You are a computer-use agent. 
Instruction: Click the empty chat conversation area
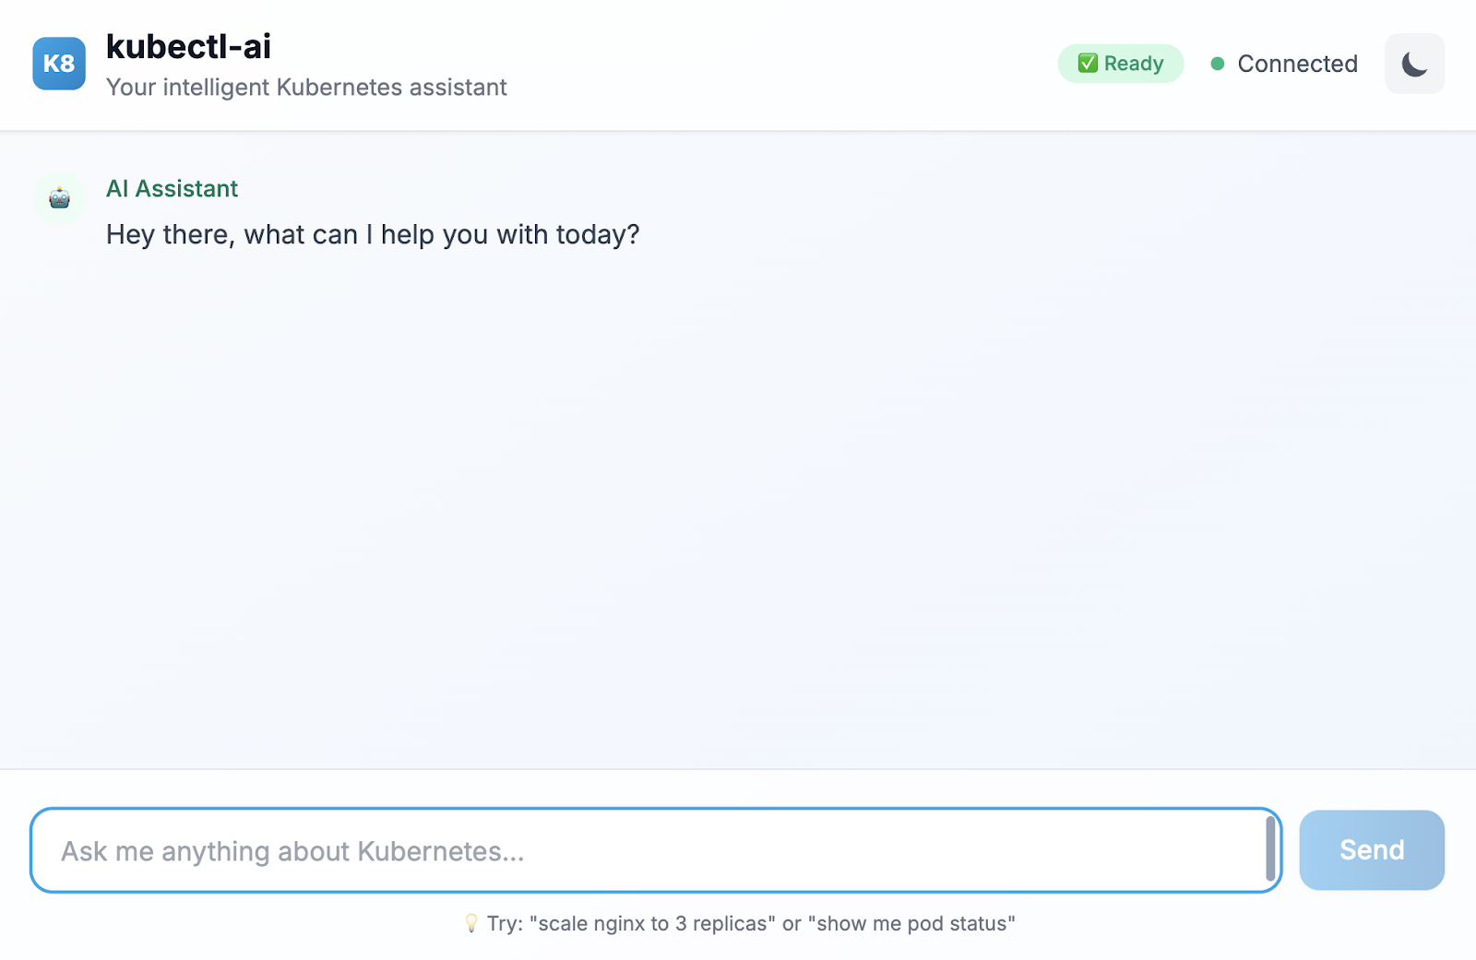coord(738,507)
